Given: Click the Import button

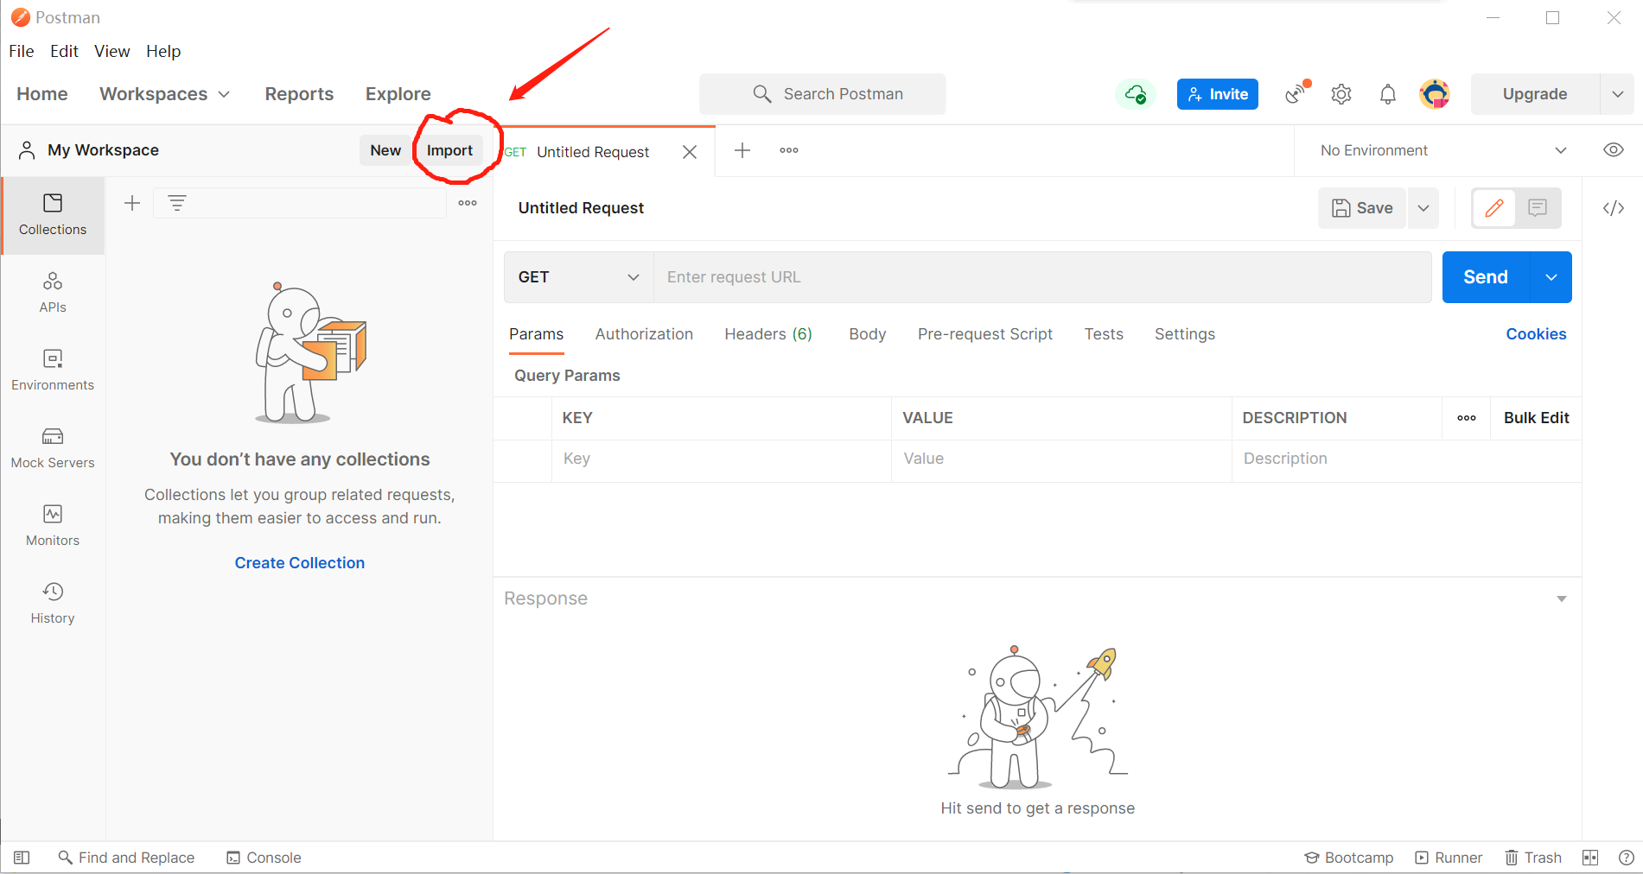Looking at the screenshot, I should [x=449, y=150].
